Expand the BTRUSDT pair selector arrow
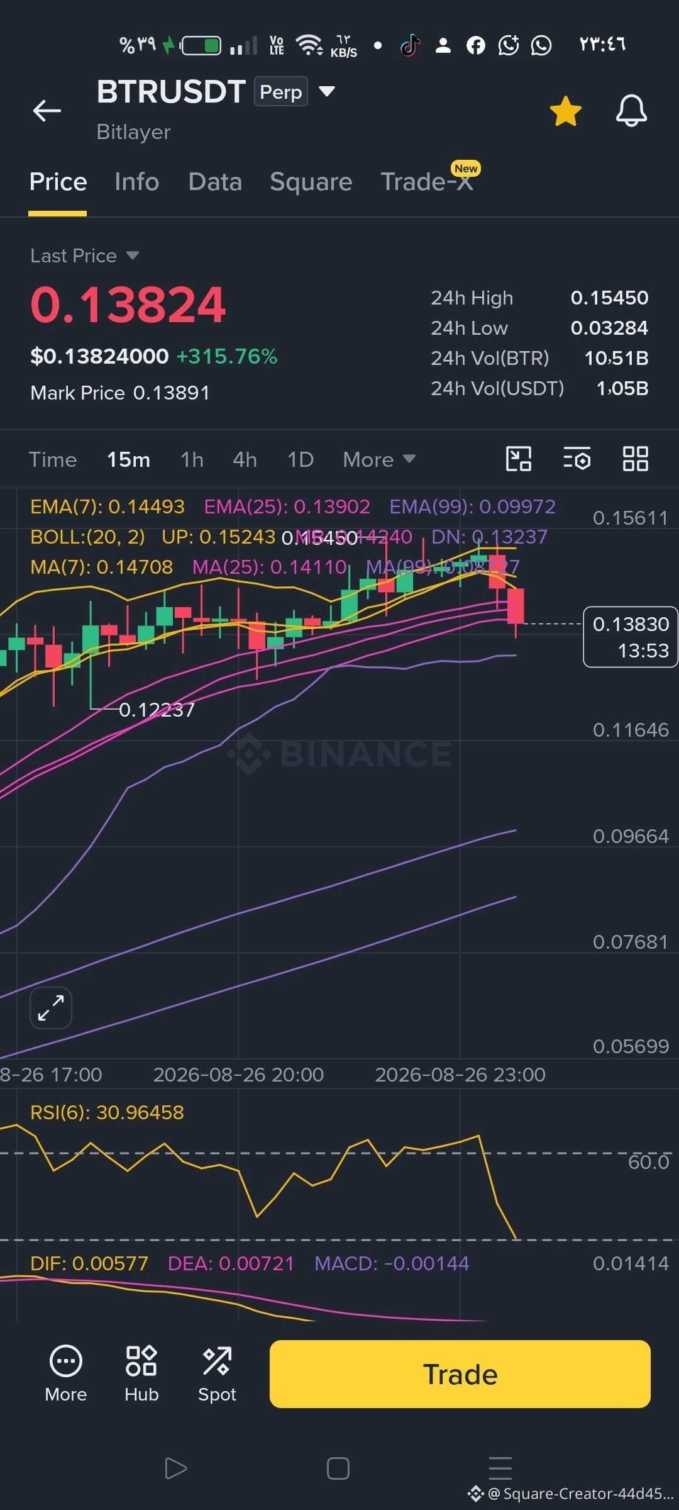 [x=326, y=91]
